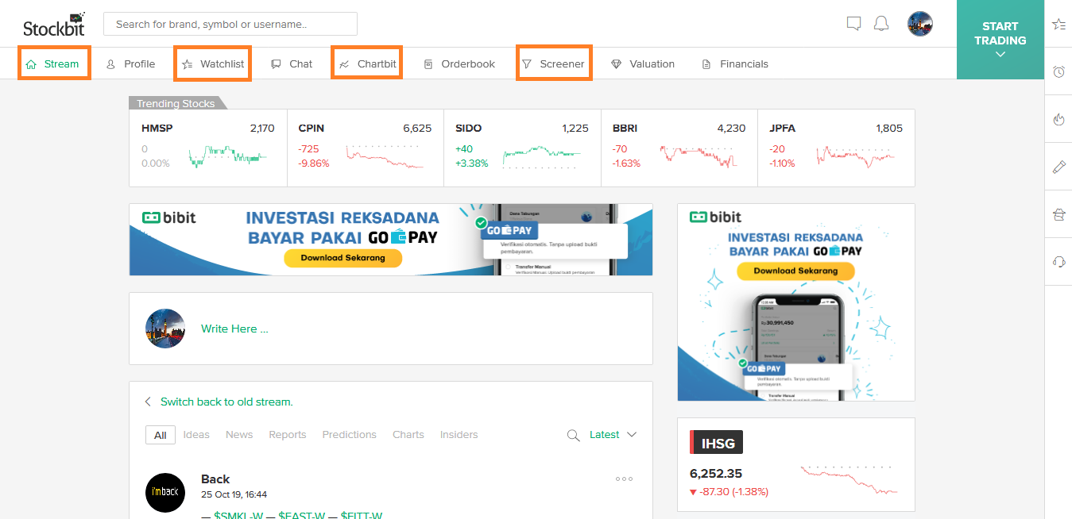
Task: Click the Watchlist star-list icon in navigation
Action: tap(187, 64)
